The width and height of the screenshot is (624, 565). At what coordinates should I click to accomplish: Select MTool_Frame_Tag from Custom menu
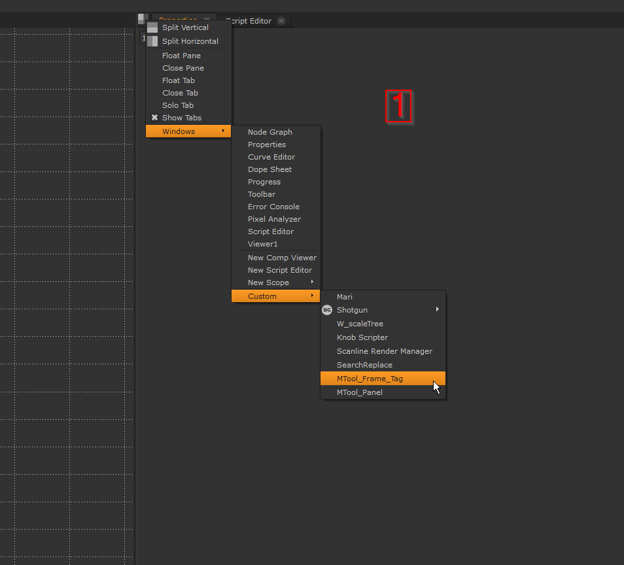click(x=370, y=379)
